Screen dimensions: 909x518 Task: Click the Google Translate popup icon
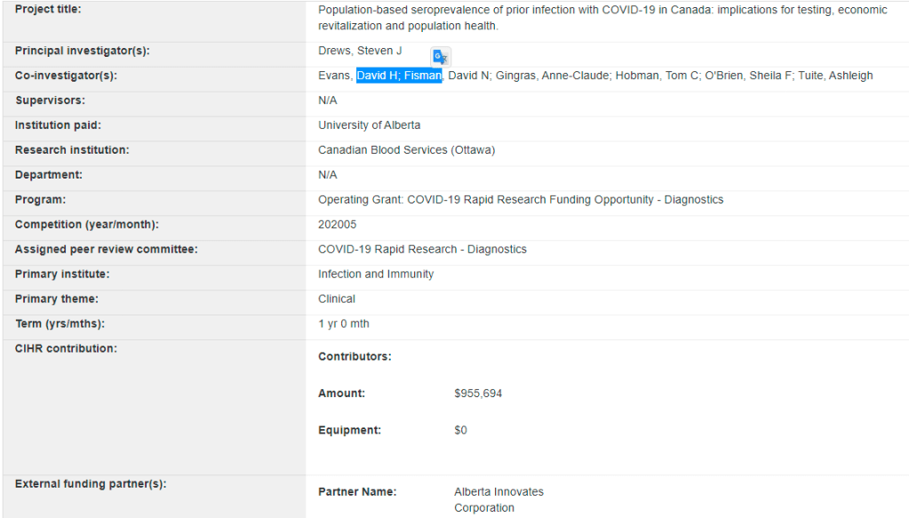[x=440, y=57]
